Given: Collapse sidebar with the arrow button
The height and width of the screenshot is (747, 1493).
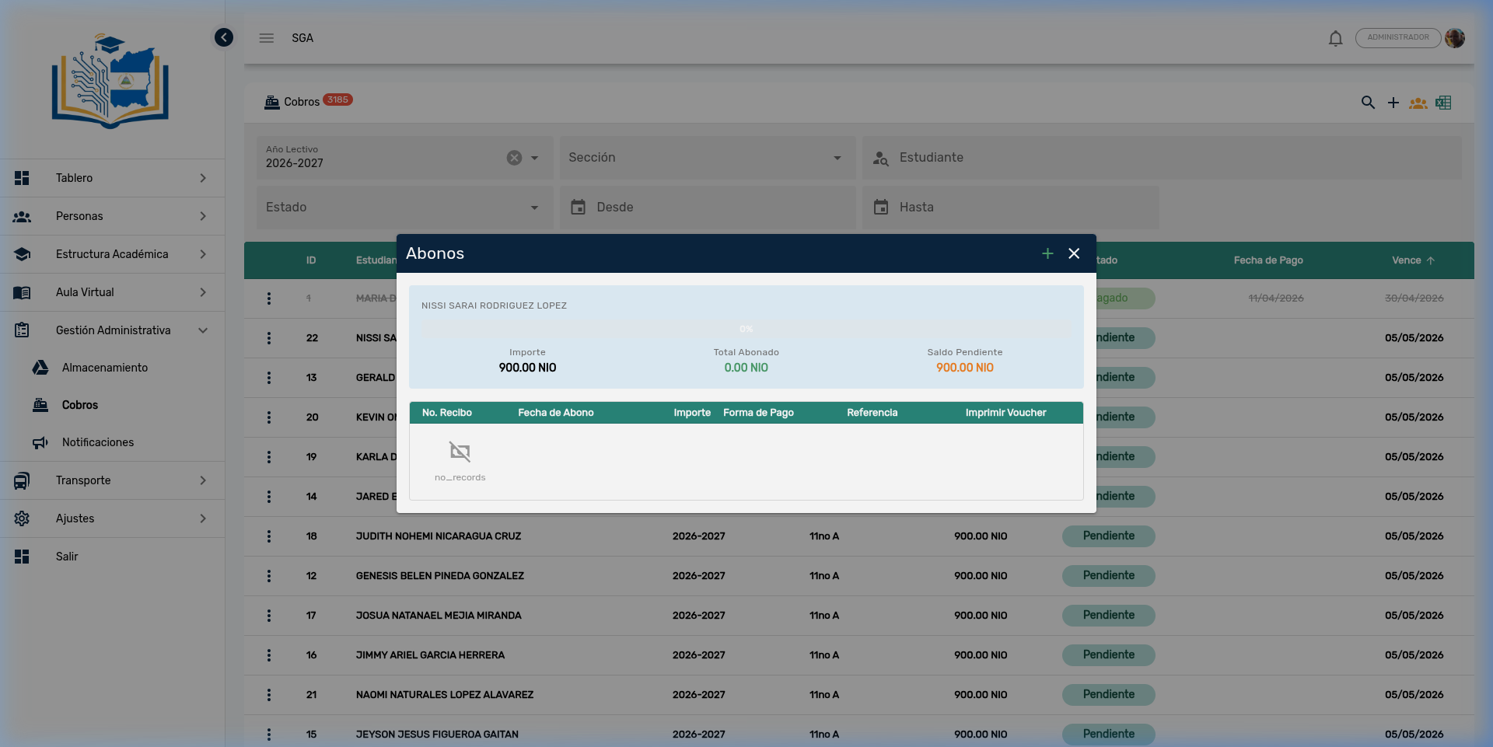Looking at the screenshot, I should click(x=224, y=37).
